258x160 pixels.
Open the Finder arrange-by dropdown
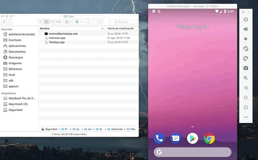point(68,22)
